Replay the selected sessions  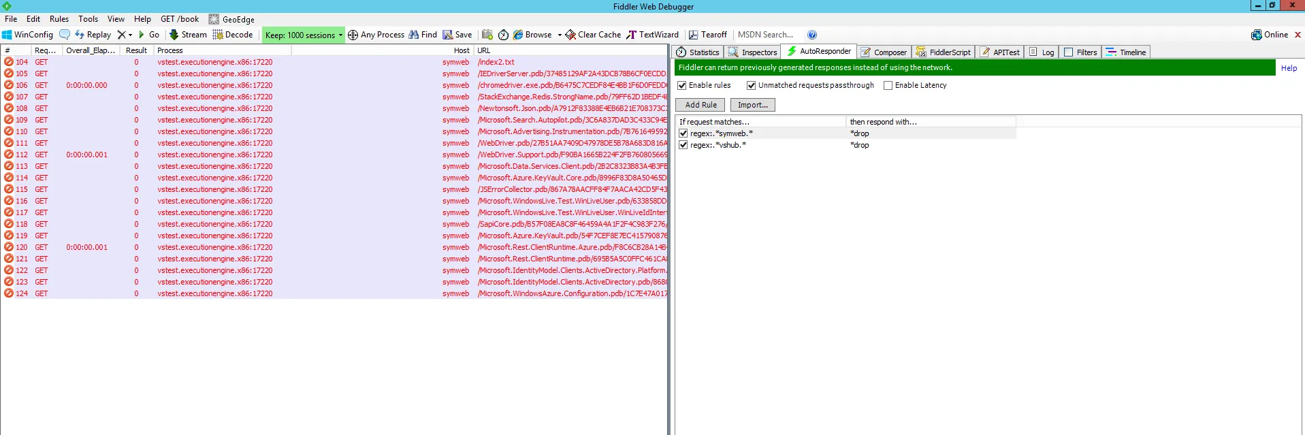pos(93,35)
